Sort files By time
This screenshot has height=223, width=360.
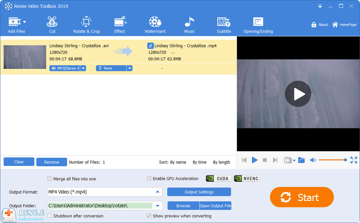pyautogui.click(x=200, y=162)
